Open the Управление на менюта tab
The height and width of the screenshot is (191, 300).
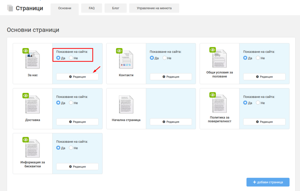tap(154, 8)
